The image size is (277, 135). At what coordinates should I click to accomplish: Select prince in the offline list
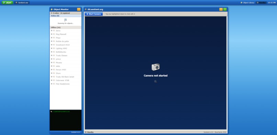(x=66, y=59)
